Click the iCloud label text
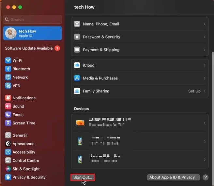 [89, 65]
